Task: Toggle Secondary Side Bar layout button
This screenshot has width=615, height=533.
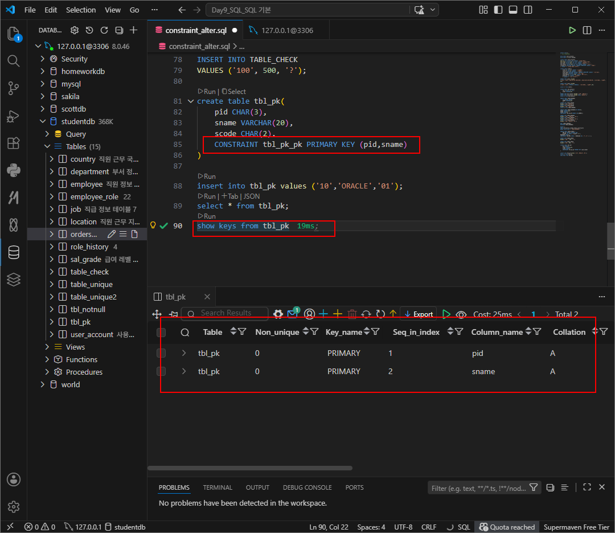Action: click(528, 10)
